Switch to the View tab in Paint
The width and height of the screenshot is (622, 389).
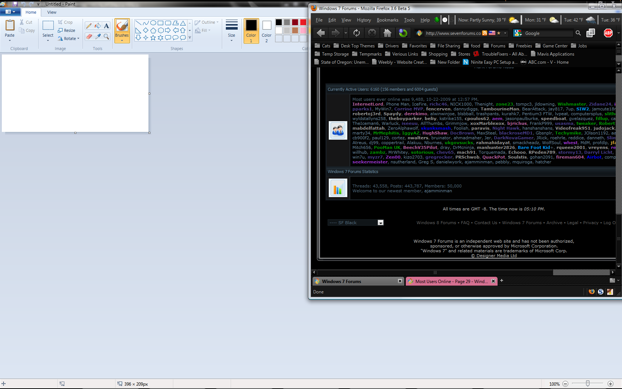(52, 12)
